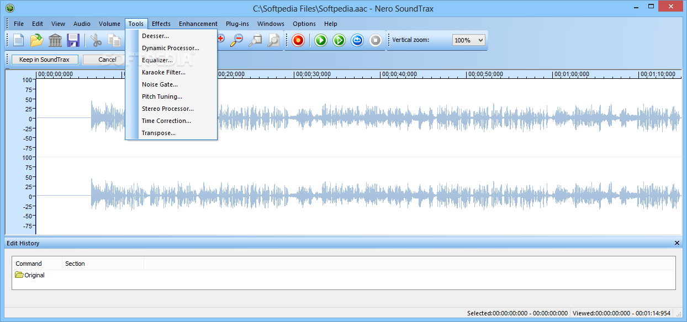The image size is (687, 322).
Task: Click timeline marker 00:00:50:000
Action: point(485,74)
